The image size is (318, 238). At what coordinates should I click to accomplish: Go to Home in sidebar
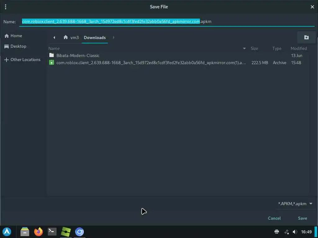(x=13, y=36)
